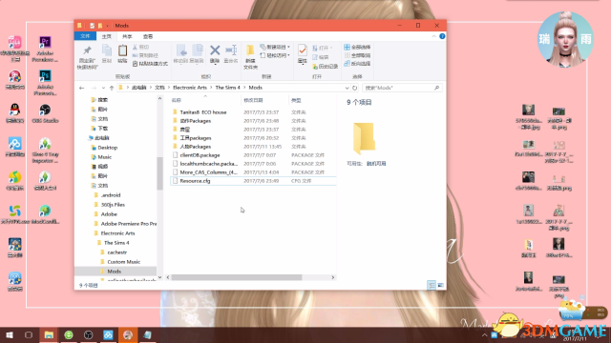Click History (历史记录) in ribbon

coord(325,67)
